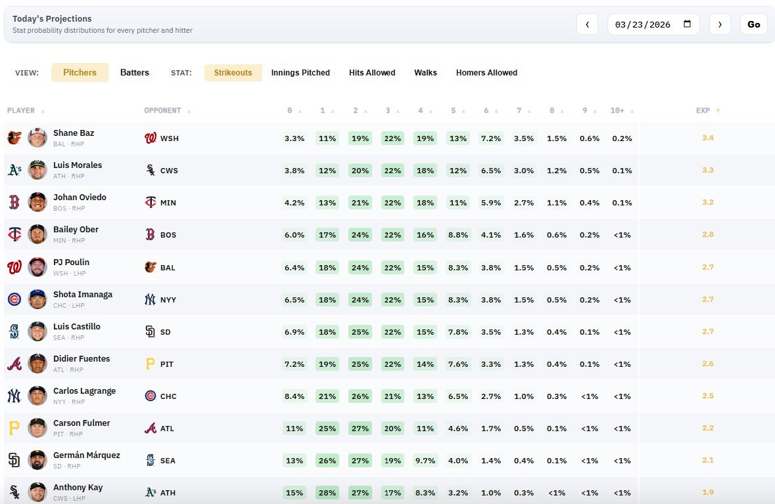Select the Pitchers view
The width and height of the screenshot is (775, 504).
[x=80, y=73]
